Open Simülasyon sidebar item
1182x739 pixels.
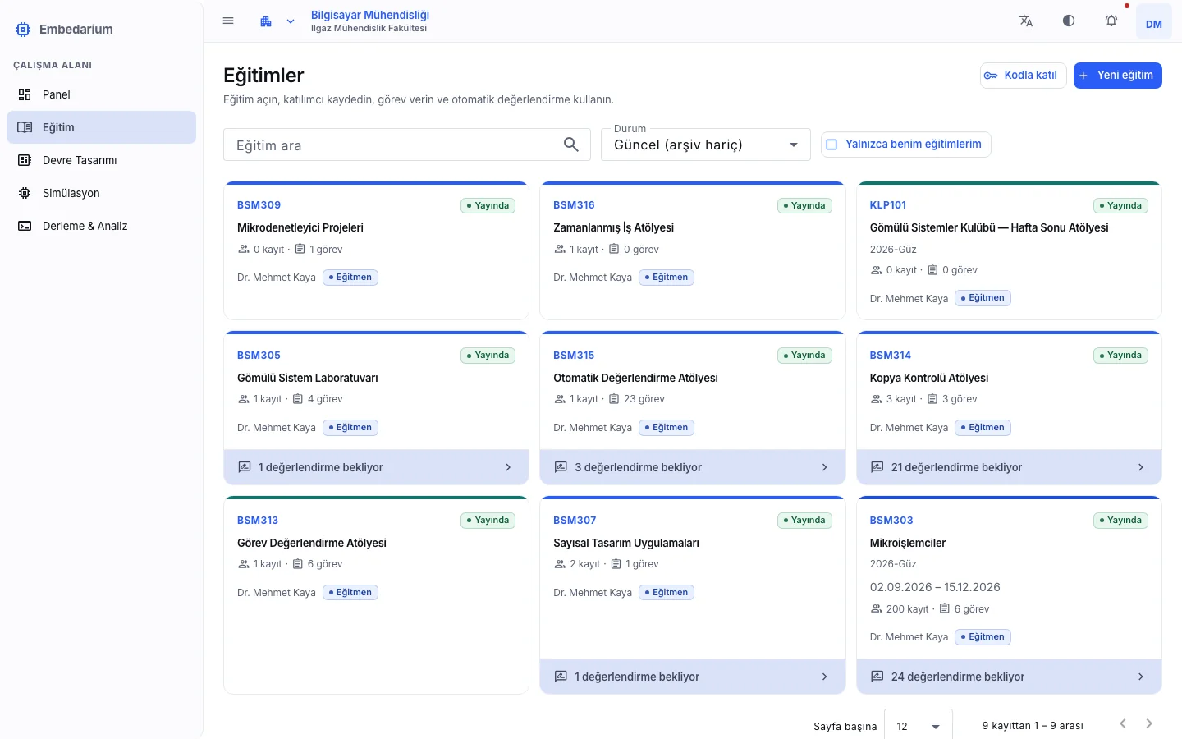[101, 193]
